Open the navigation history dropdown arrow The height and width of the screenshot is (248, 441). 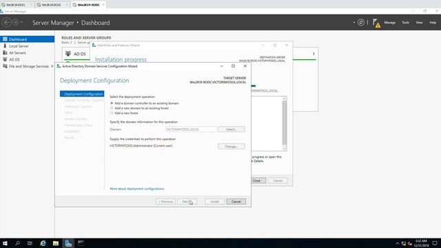pyautogui.click(x=21, y=22)
